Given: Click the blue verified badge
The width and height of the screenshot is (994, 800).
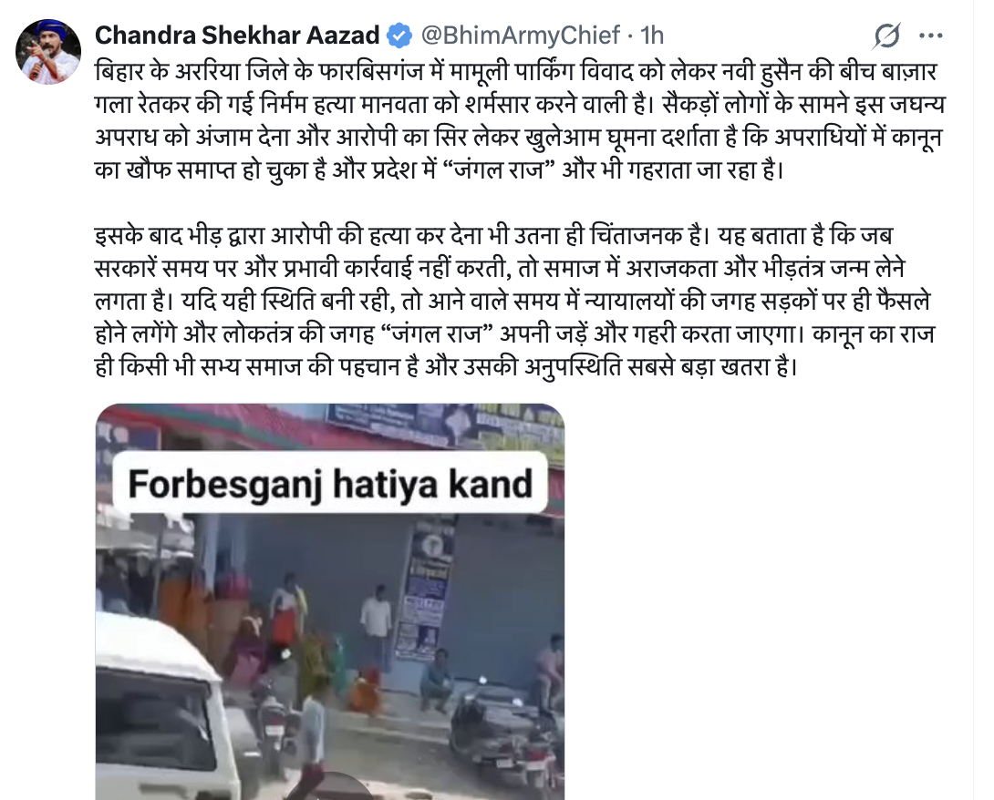Looking at the screenshot, I should (x=399, y=36).
